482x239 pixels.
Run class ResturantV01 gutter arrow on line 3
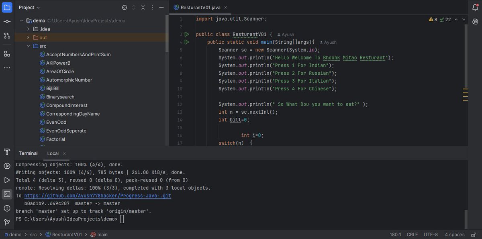187,35
